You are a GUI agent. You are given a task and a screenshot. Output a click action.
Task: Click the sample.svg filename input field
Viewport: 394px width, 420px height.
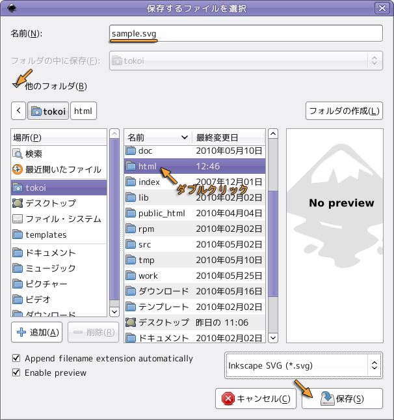click(246, 33)
